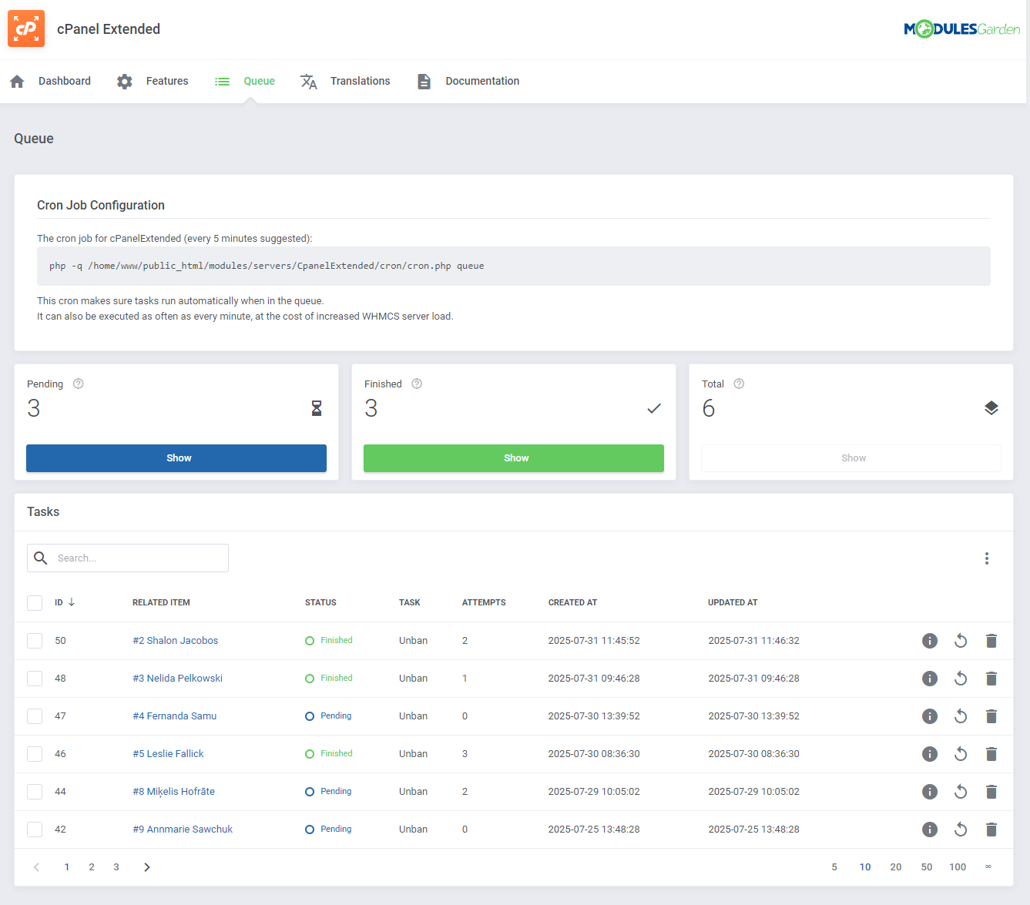
Task: Open the Features section
Action: [x=166, y=81]
